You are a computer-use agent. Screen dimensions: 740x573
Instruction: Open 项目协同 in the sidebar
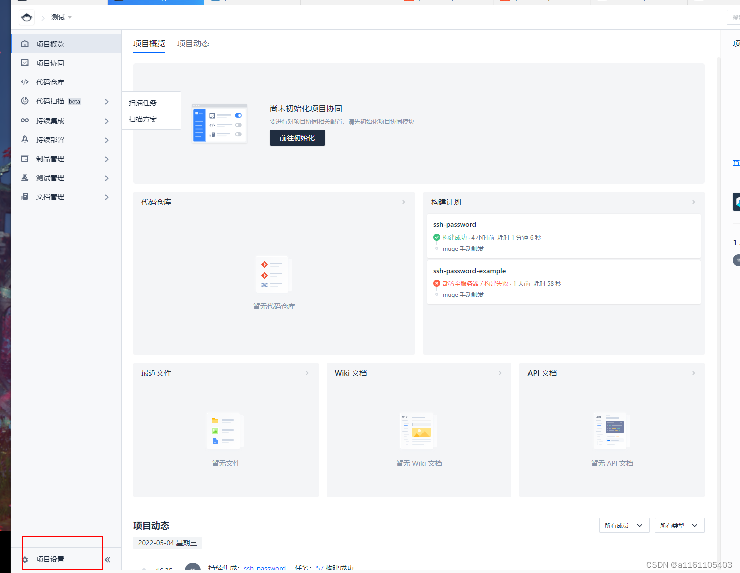pos(66,63)
